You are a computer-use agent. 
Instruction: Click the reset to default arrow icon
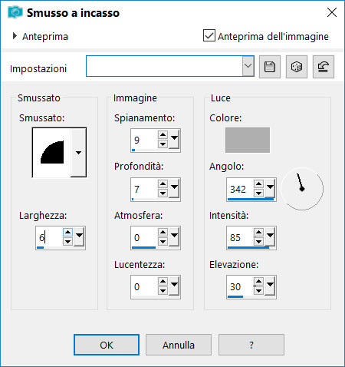324,67
